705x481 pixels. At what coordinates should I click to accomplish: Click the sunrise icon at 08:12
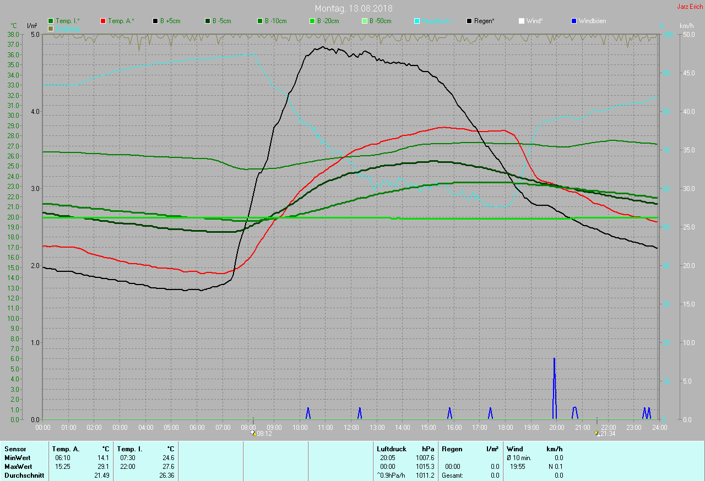coord(253,433)
